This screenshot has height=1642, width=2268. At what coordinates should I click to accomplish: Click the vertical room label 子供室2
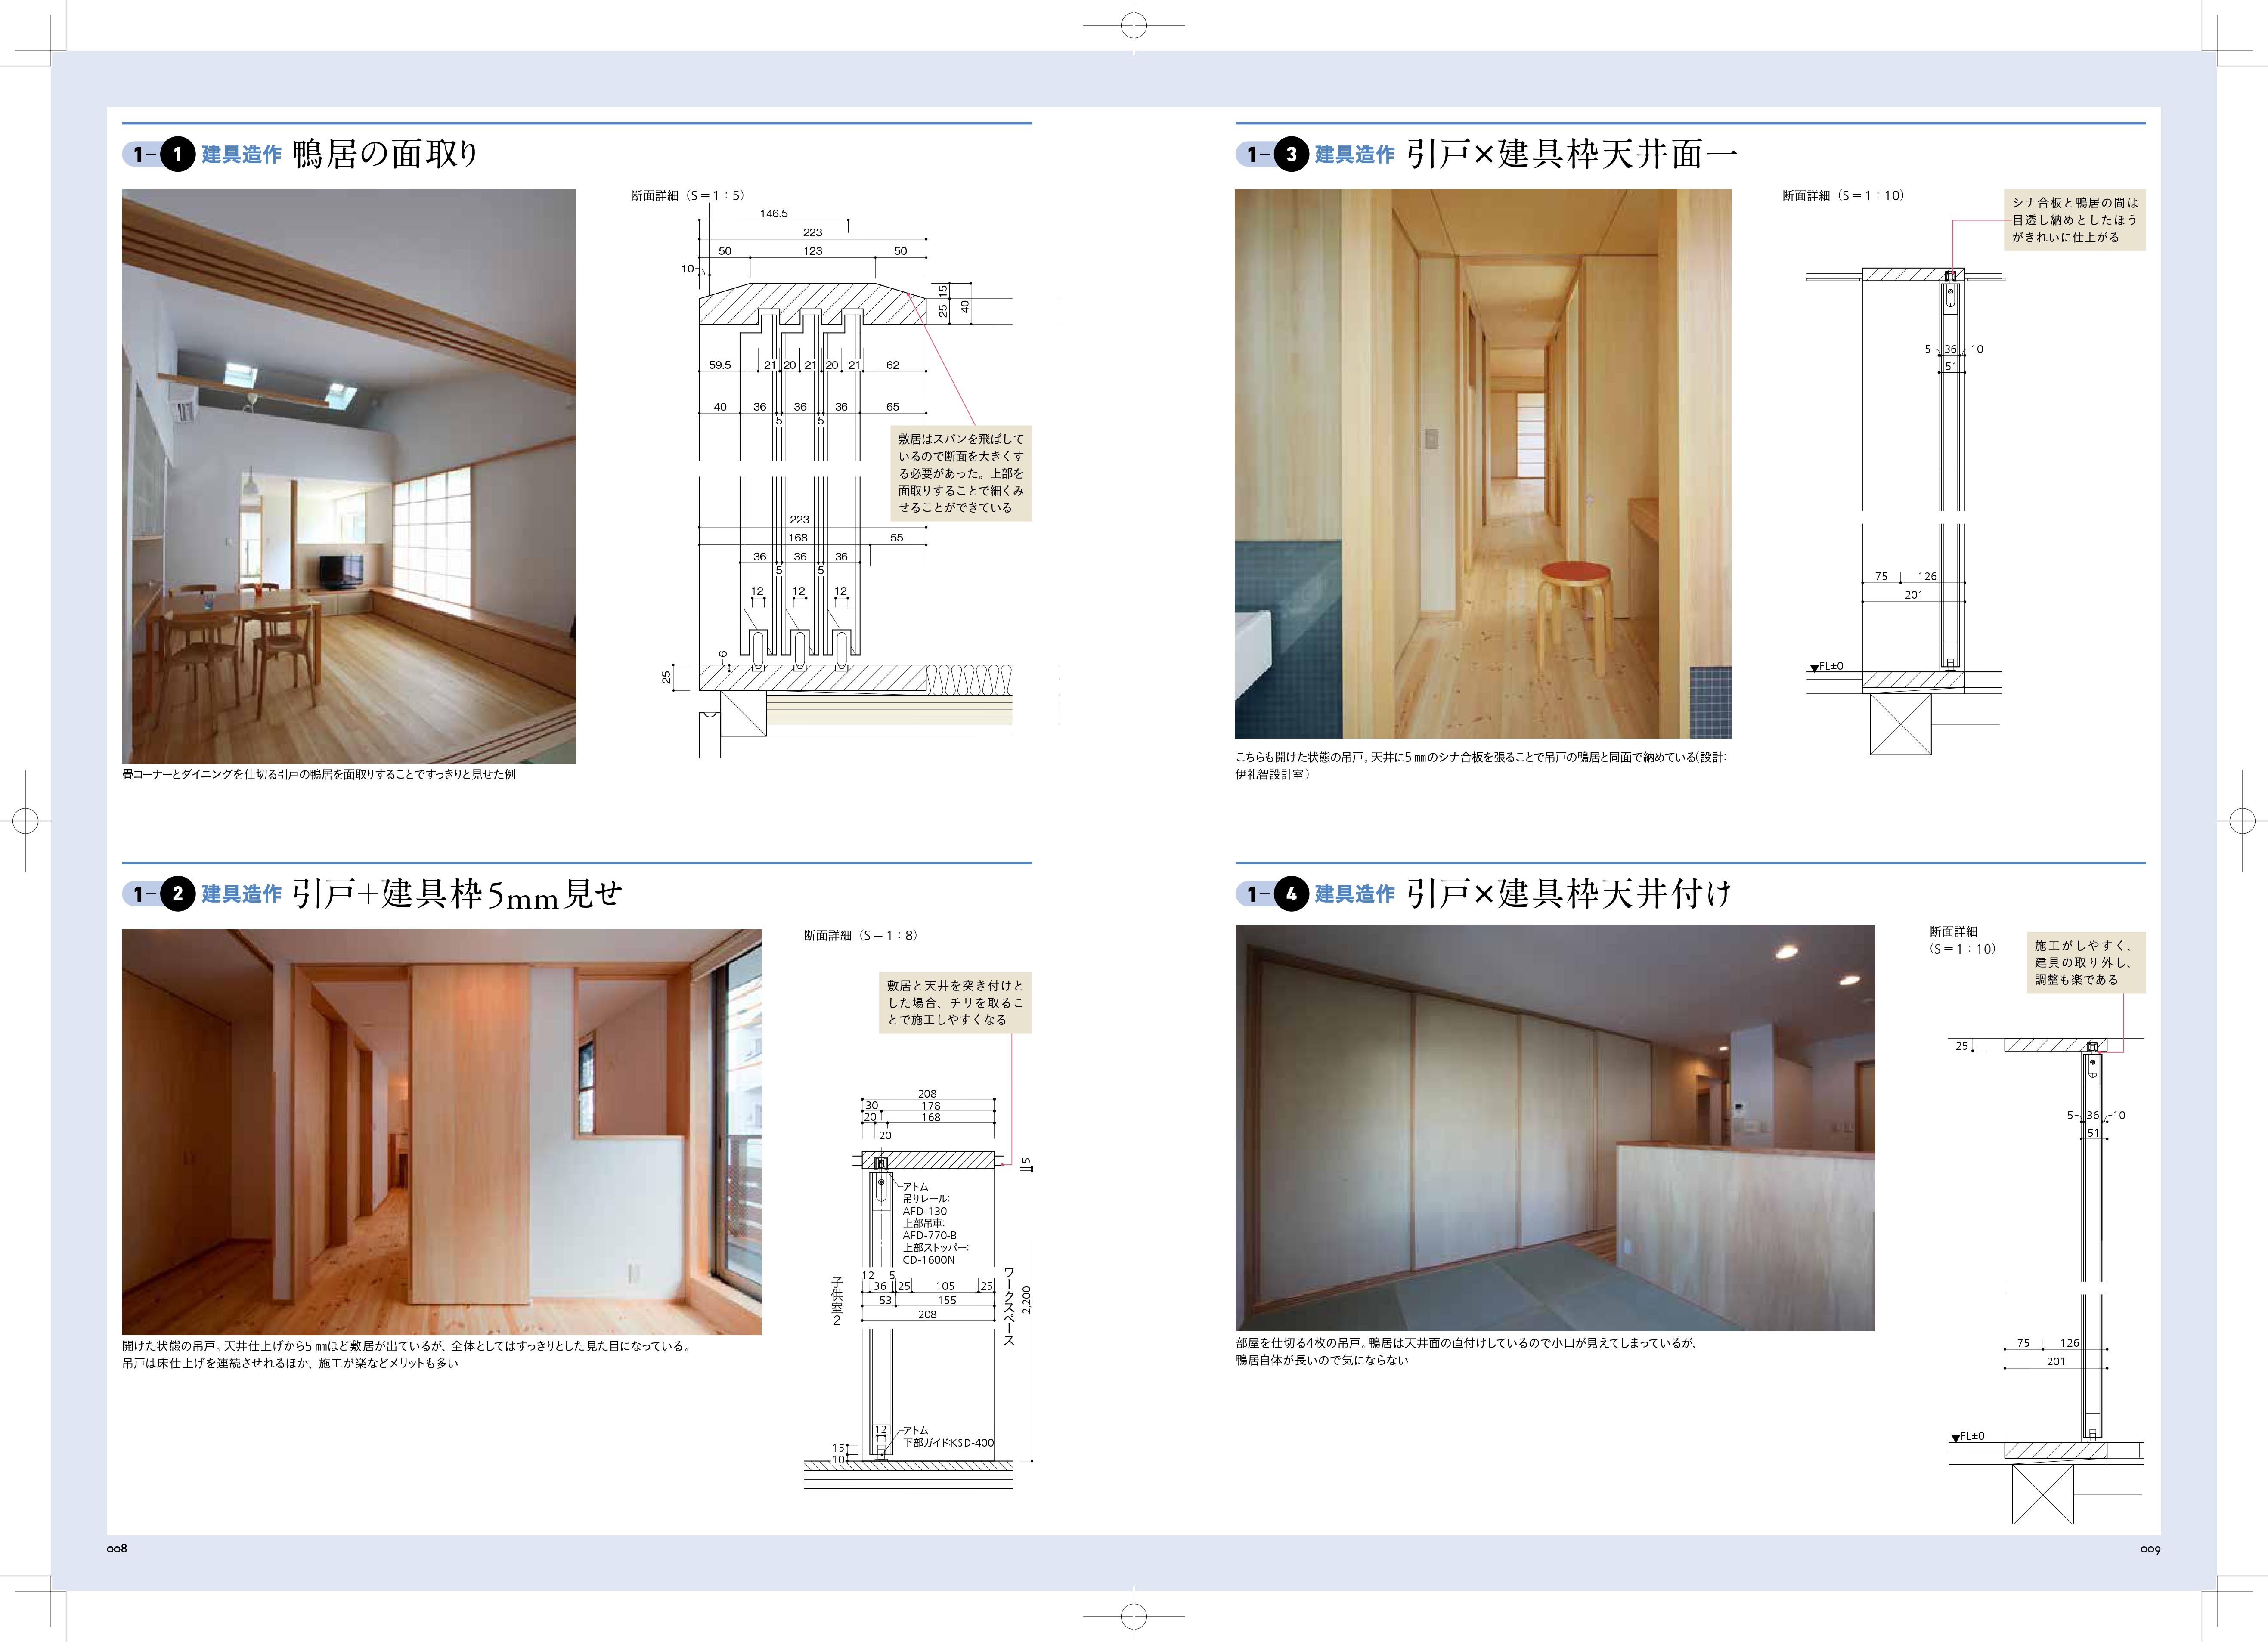(x=837, y=1301)
